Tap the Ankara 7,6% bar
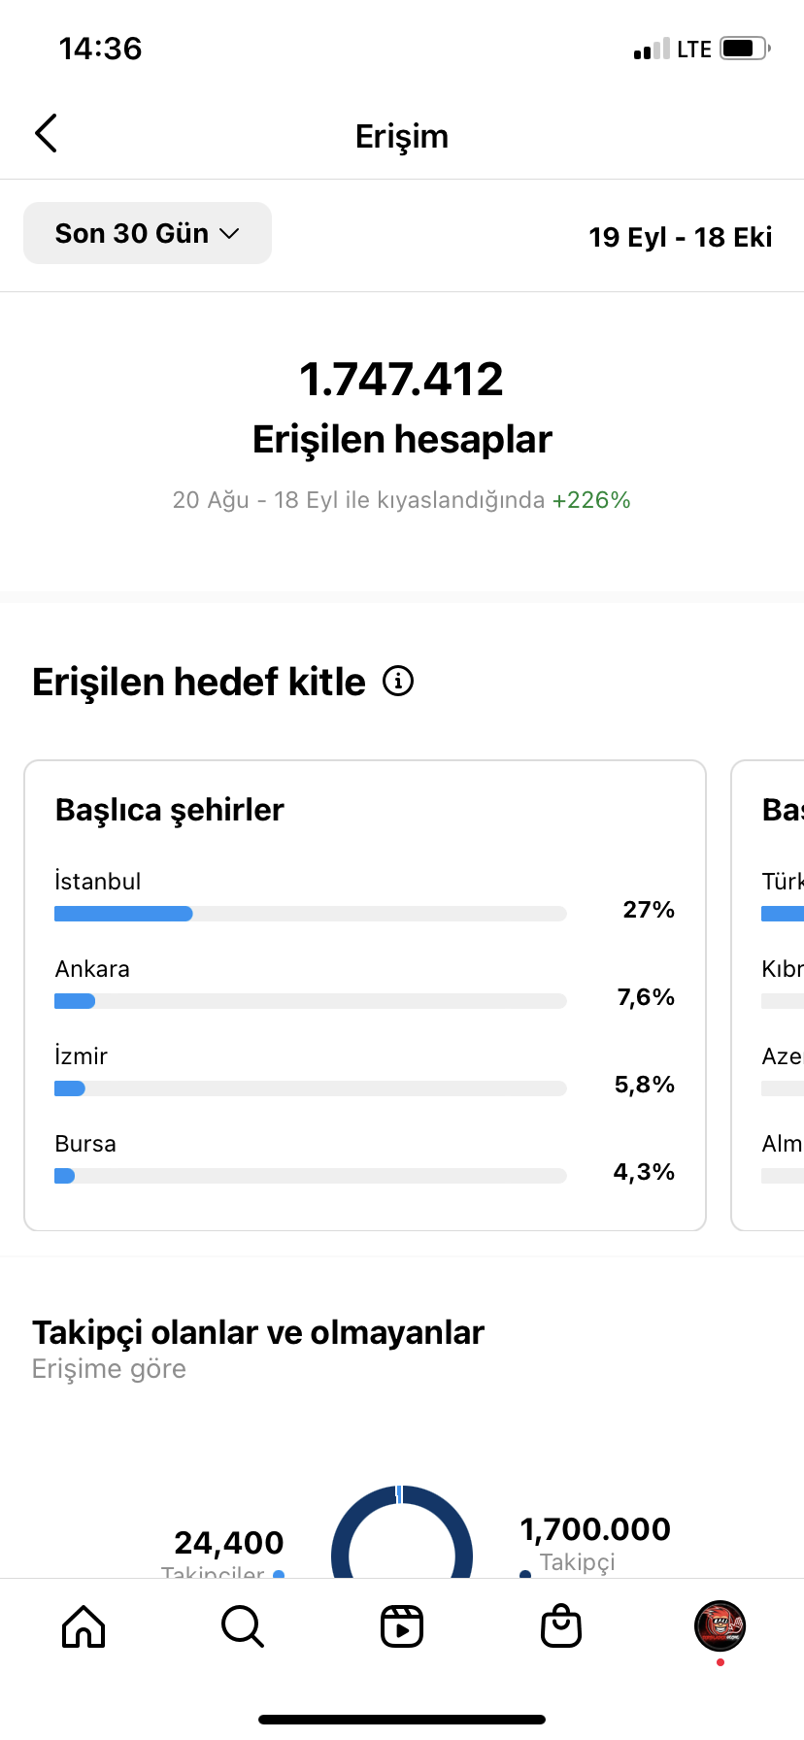Viewport: 804px width, 1740px height. [x=311, y=1001]
